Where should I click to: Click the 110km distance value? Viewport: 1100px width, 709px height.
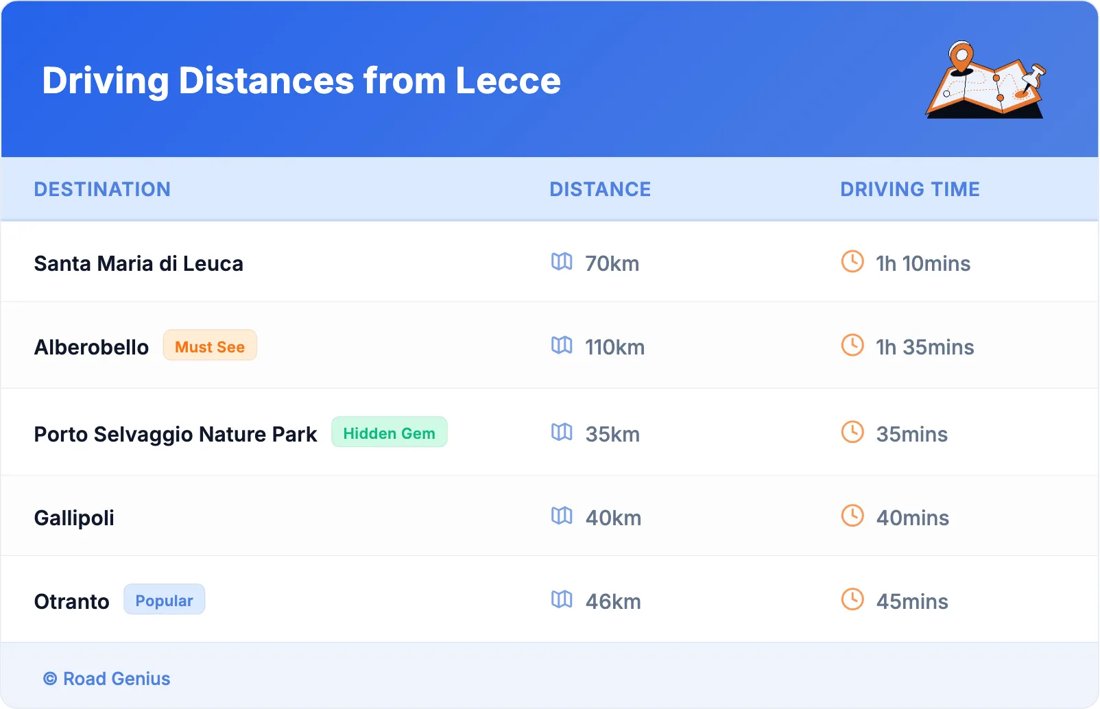click(615, 347)
